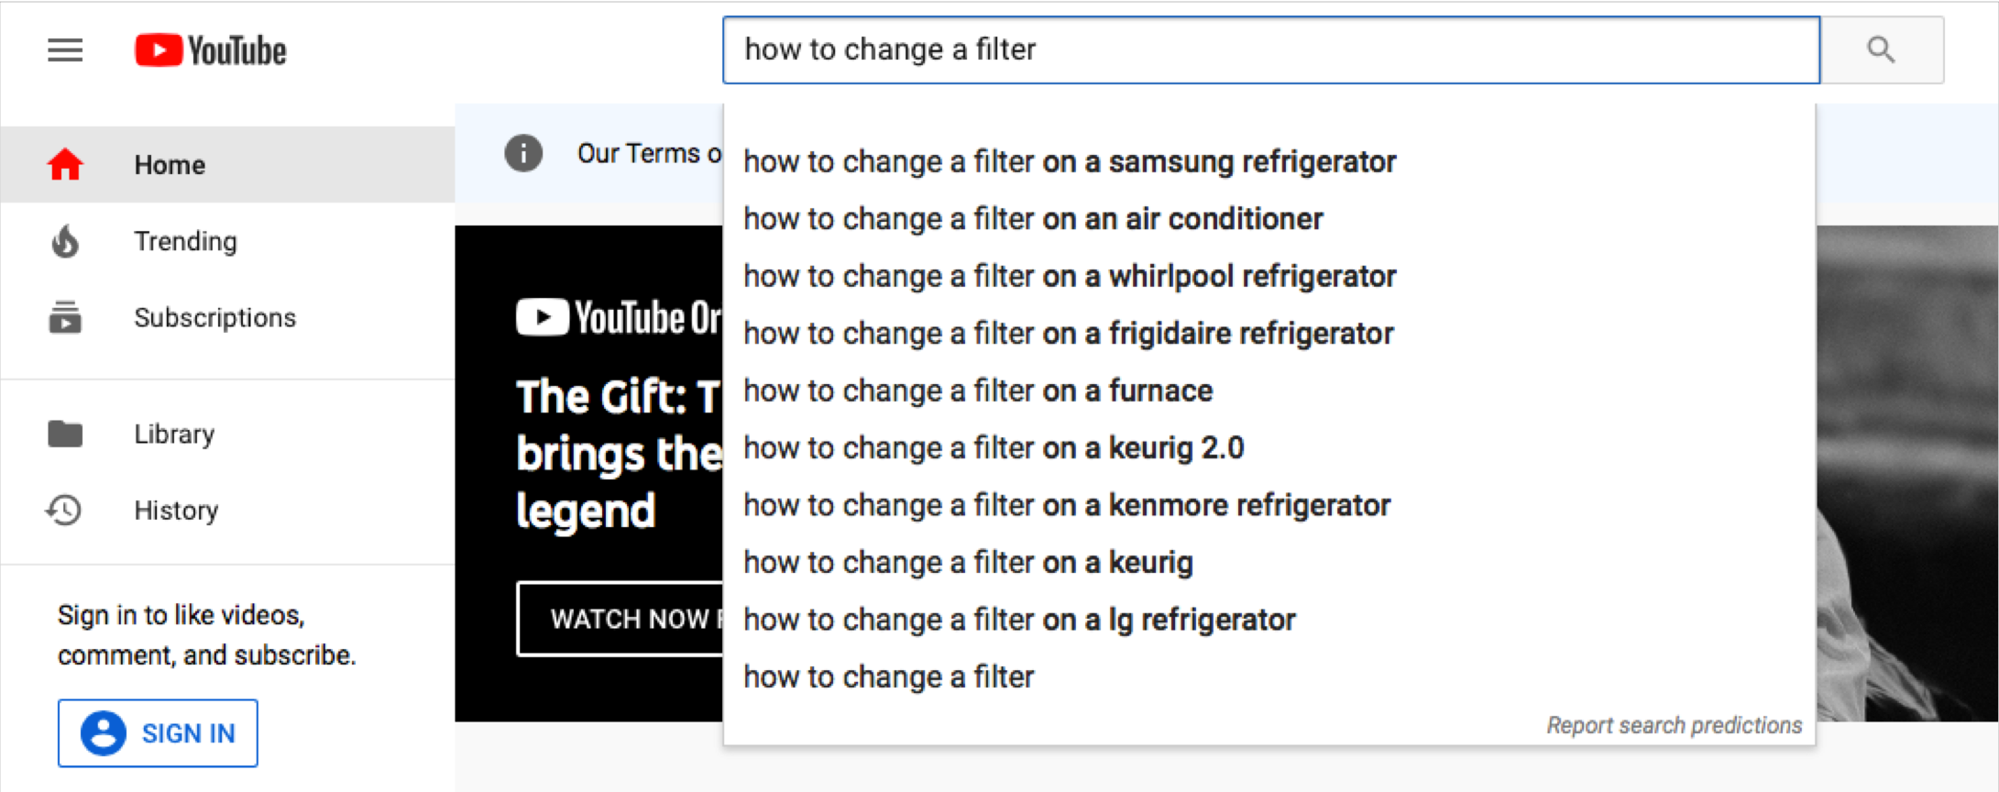Click the Report search predictions link

tap(1674, 725)
